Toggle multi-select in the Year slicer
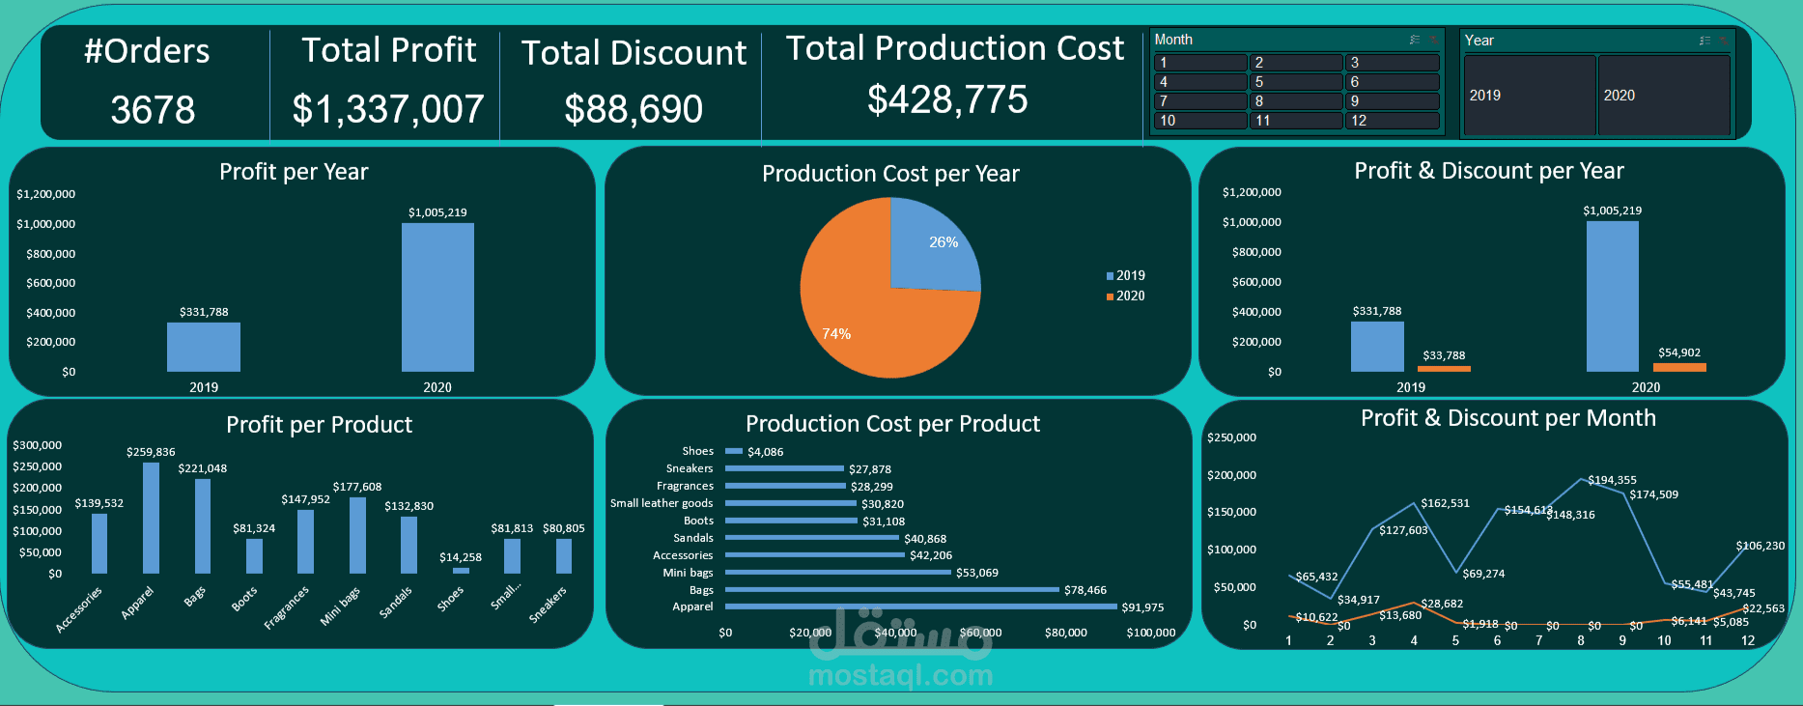The height and width of the screenshot is (706, 1803). point(1704,41)
